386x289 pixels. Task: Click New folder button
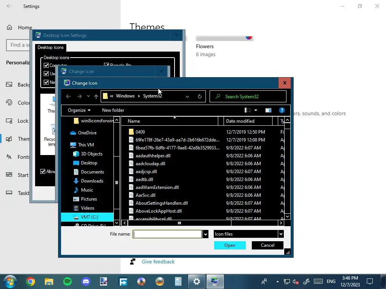113,110
